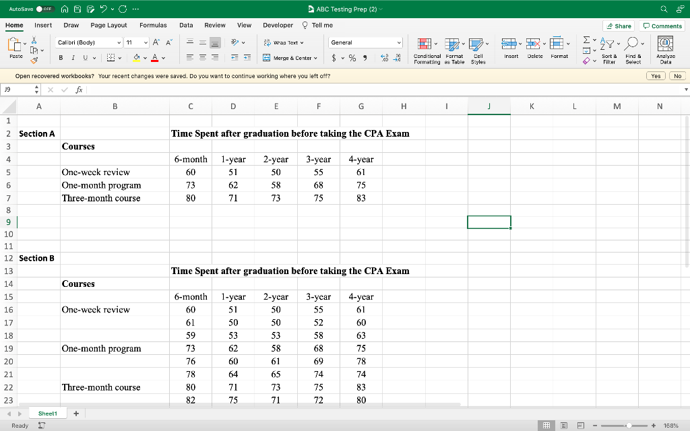The width and height of the screenshot is (690, 431).
Task: Switch to the Page Layout tab
Action: (x=108, y=26)
